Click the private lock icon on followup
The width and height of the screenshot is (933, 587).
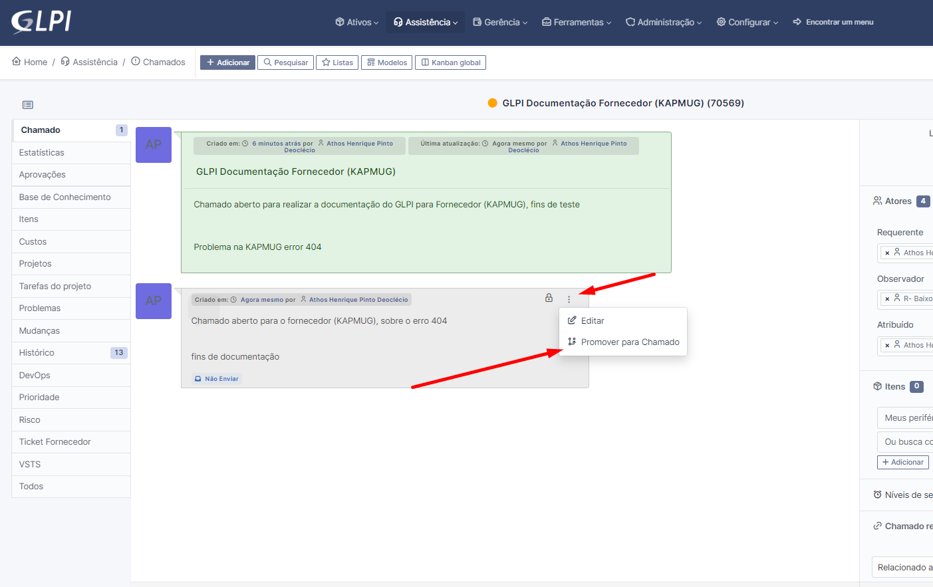pos(549,298)
